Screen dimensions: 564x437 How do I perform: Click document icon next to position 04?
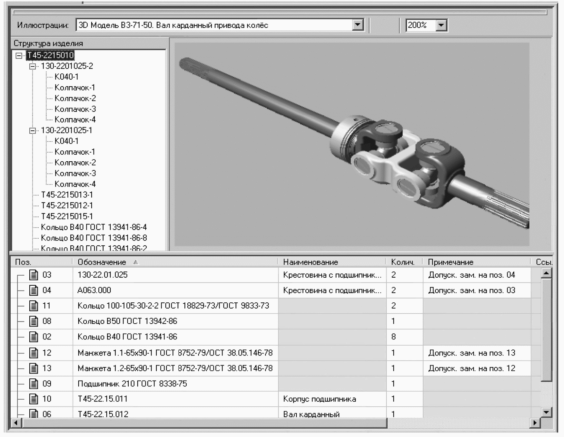click(x=34, y=290)
